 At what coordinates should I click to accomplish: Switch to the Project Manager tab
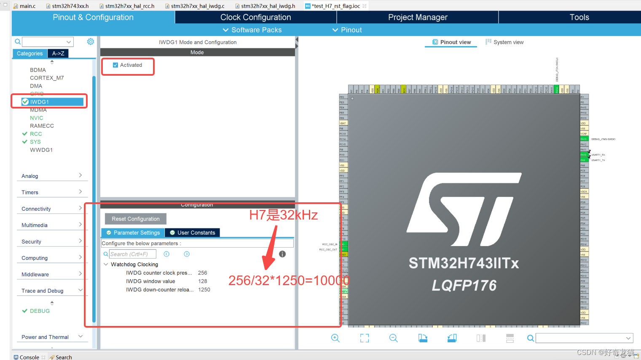[x=418, y=17]
